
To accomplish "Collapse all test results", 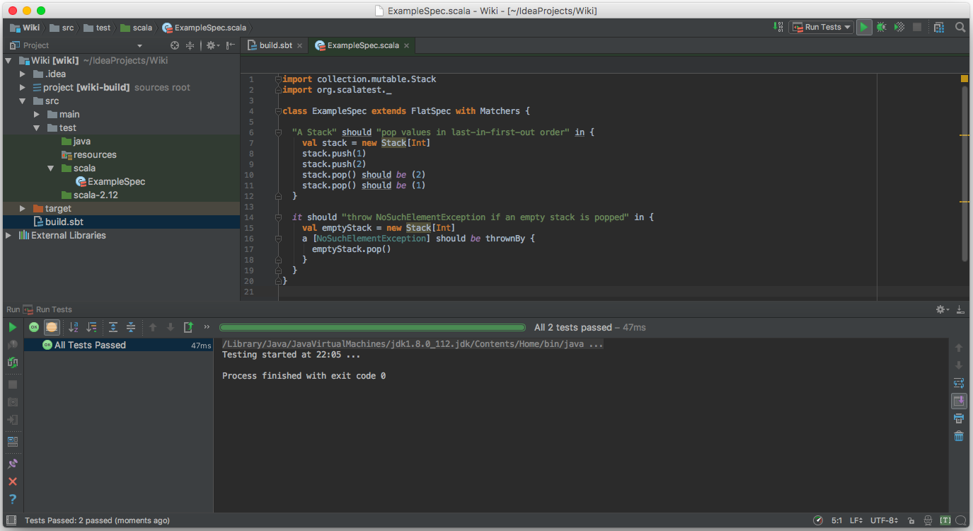I will tap(131, 327).
